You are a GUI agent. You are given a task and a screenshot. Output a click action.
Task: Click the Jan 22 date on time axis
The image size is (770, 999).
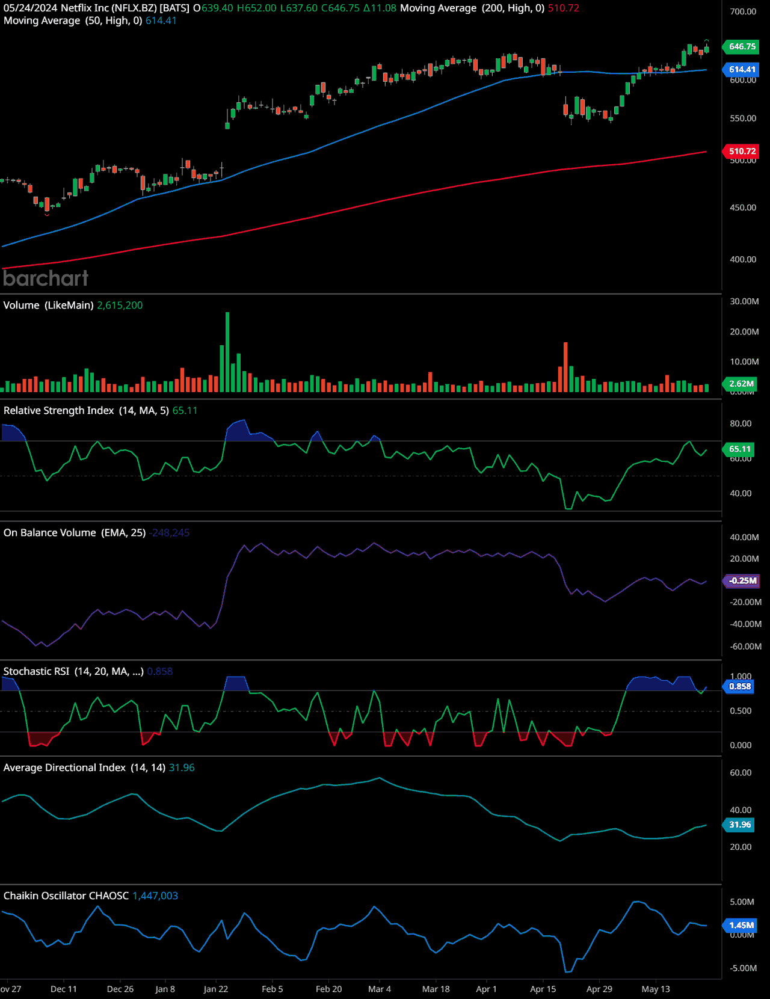215,989
